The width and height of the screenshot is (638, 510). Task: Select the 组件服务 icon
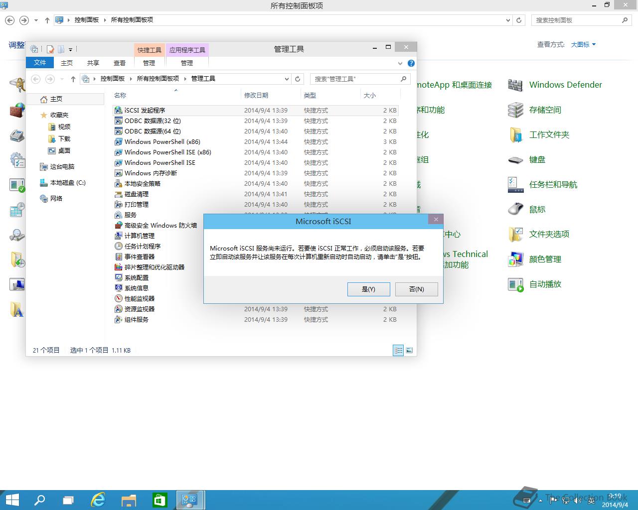point(119,319)
